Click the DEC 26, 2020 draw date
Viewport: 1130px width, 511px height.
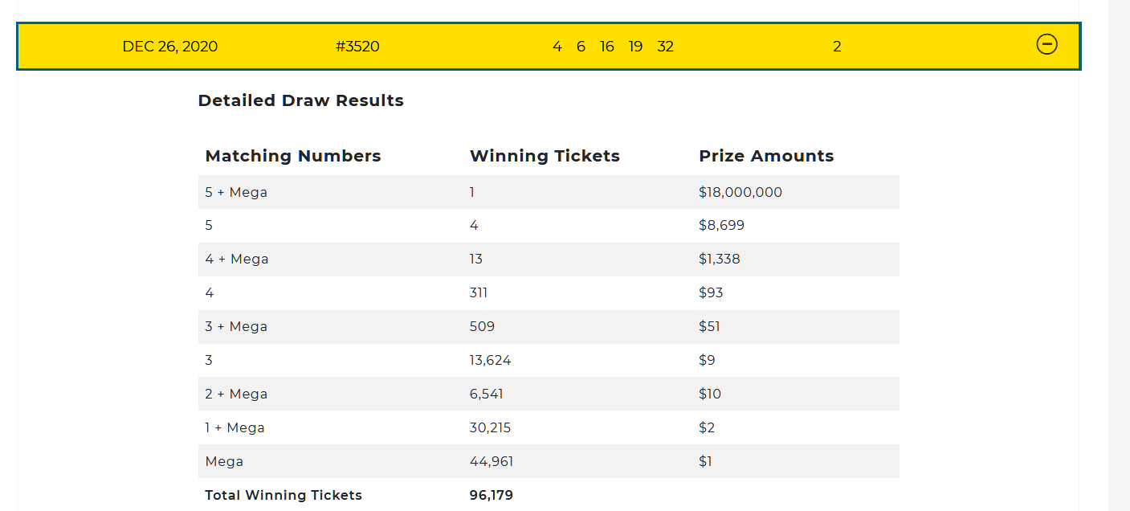pyautogui.click(x=169, y=47)
